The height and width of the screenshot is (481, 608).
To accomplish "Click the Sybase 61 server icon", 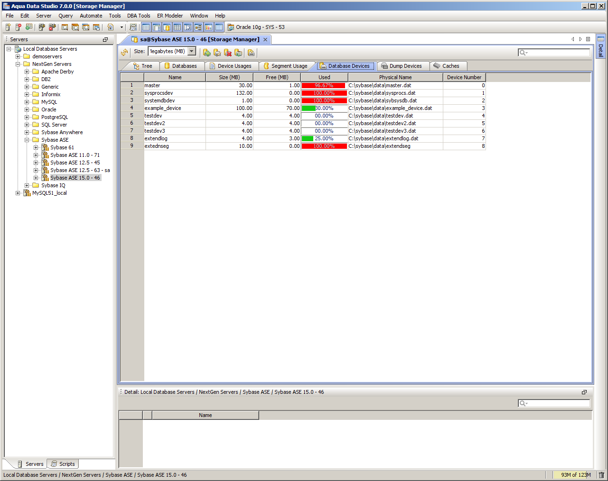I will tap(45, 147).
